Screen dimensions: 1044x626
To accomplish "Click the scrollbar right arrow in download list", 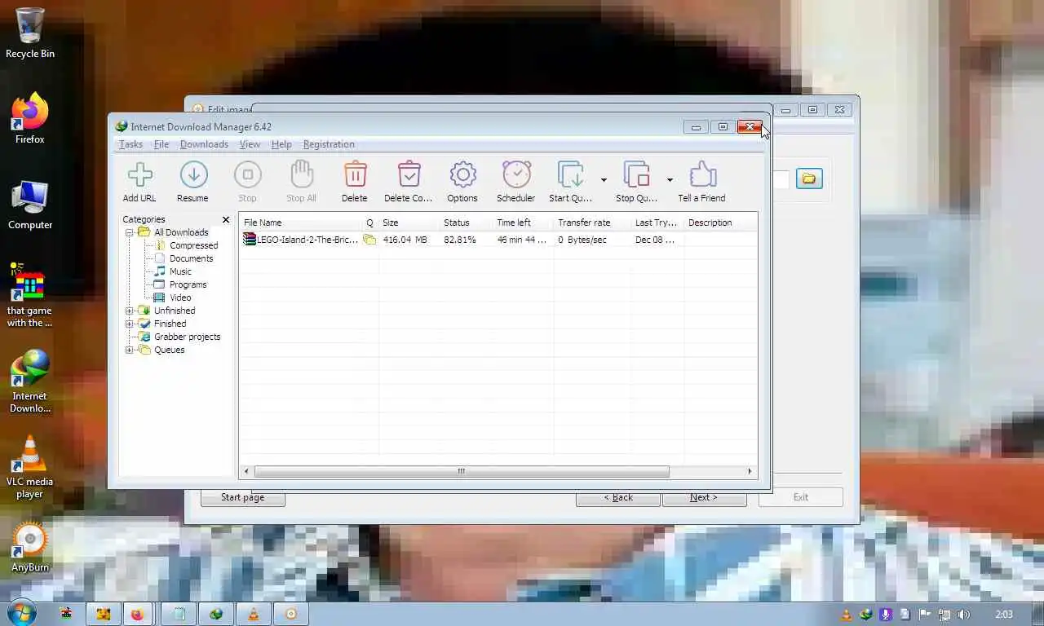I will coord(750,471).
